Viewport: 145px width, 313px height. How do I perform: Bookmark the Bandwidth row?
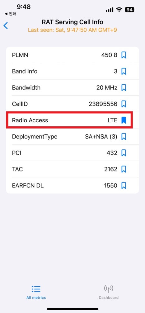[124, 88]
